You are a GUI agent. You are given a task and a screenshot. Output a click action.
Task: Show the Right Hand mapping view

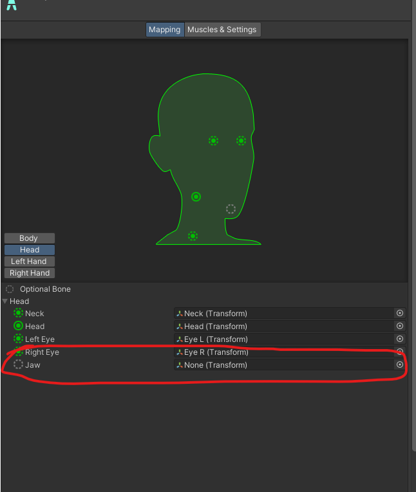click(x=30, y=273)
